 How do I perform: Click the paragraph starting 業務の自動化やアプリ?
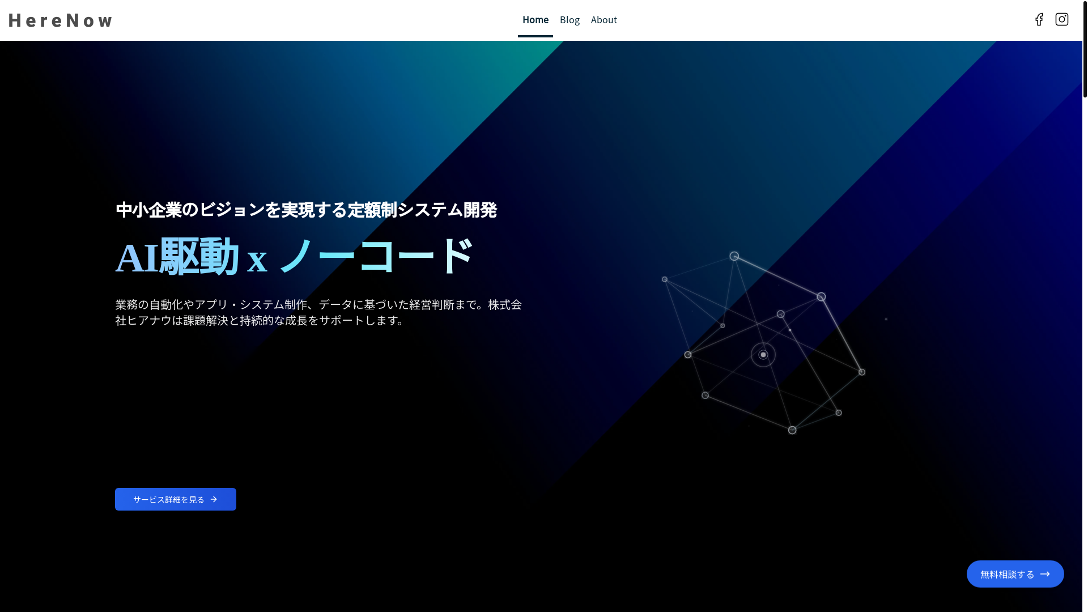tap(318, 312)
